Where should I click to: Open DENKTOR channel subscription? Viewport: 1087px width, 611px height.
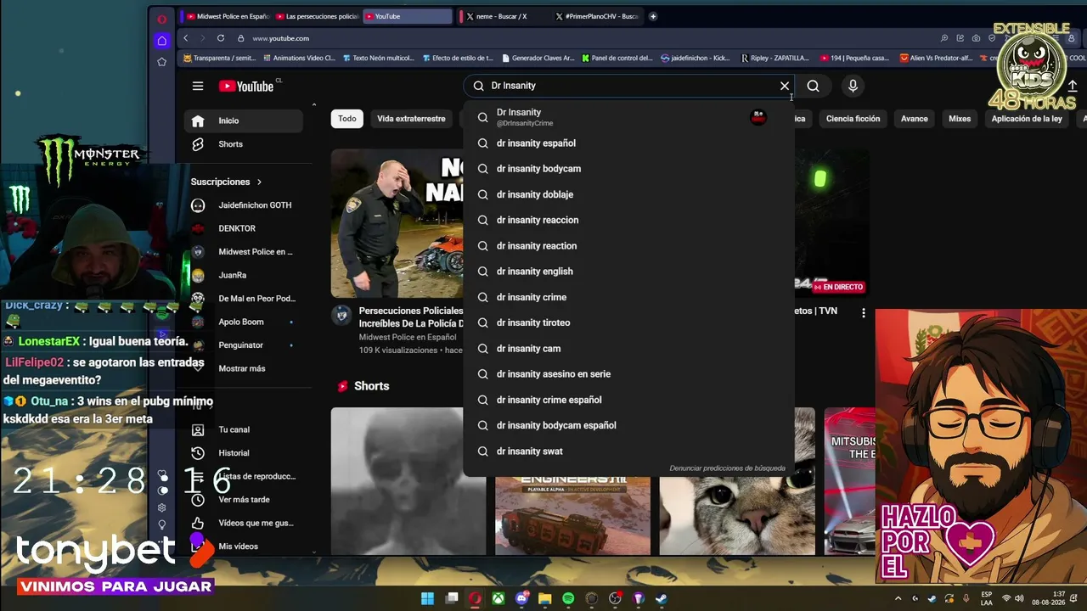[x=244, y=228]
